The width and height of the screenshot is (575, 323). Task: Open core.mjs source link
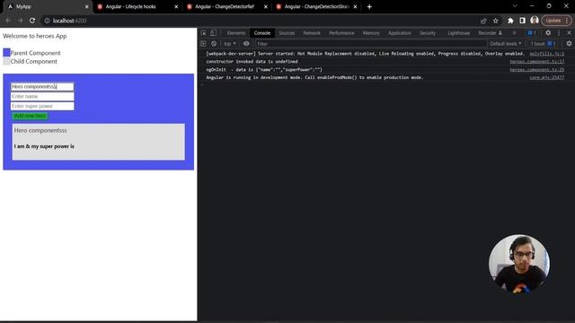(547, 78)
